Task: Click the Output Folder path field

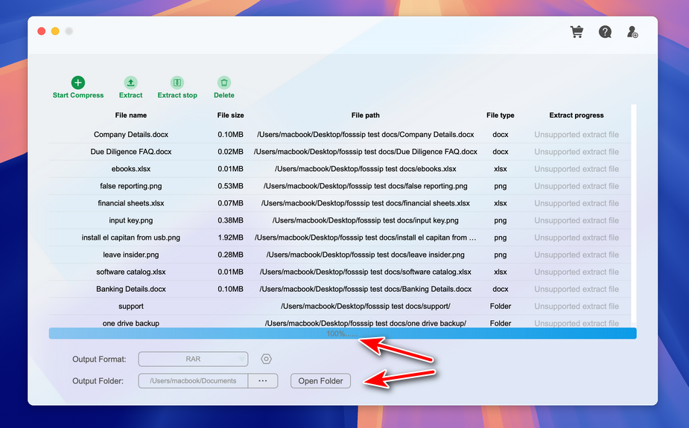Action: 193,381
